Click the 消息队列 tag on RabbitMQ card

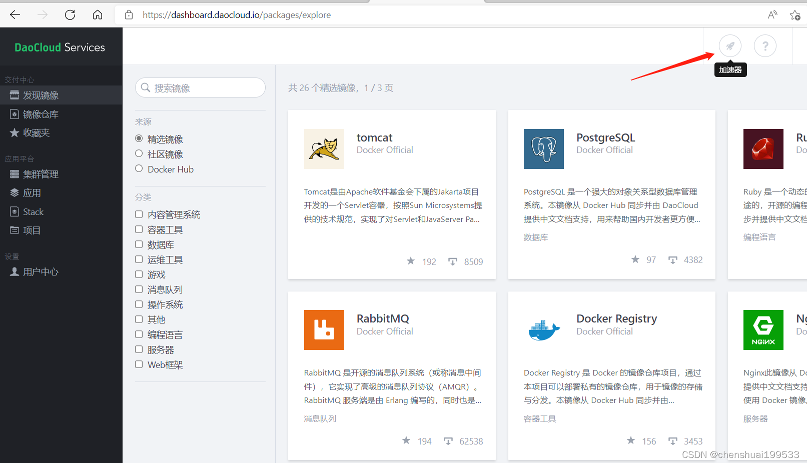pos(320,418)
